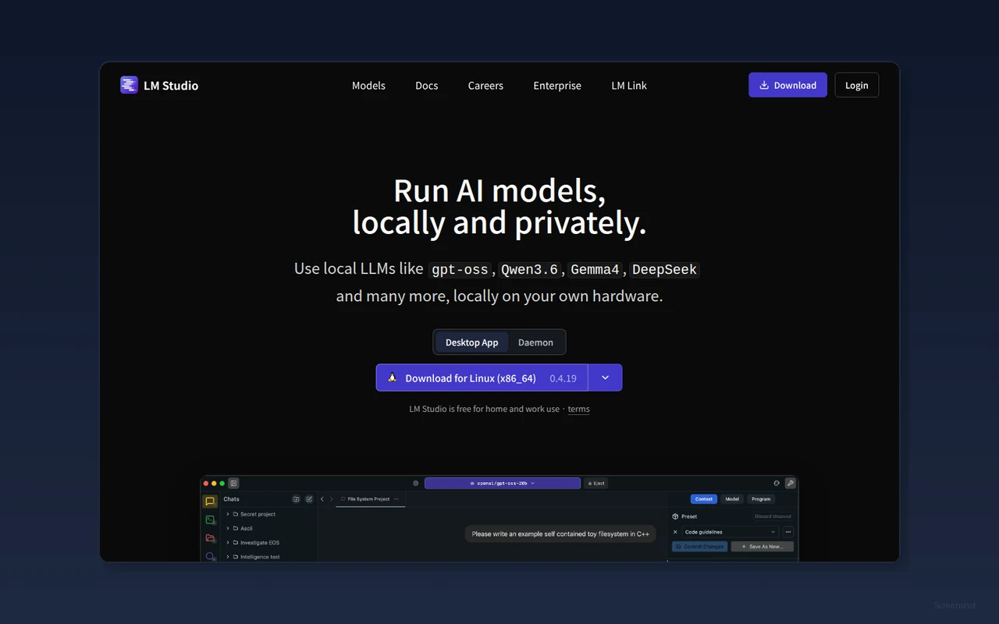Clear the Code guidelines preset with the X icon
Viewport: 999px width, 624px height.
click(x=676, y=532)
